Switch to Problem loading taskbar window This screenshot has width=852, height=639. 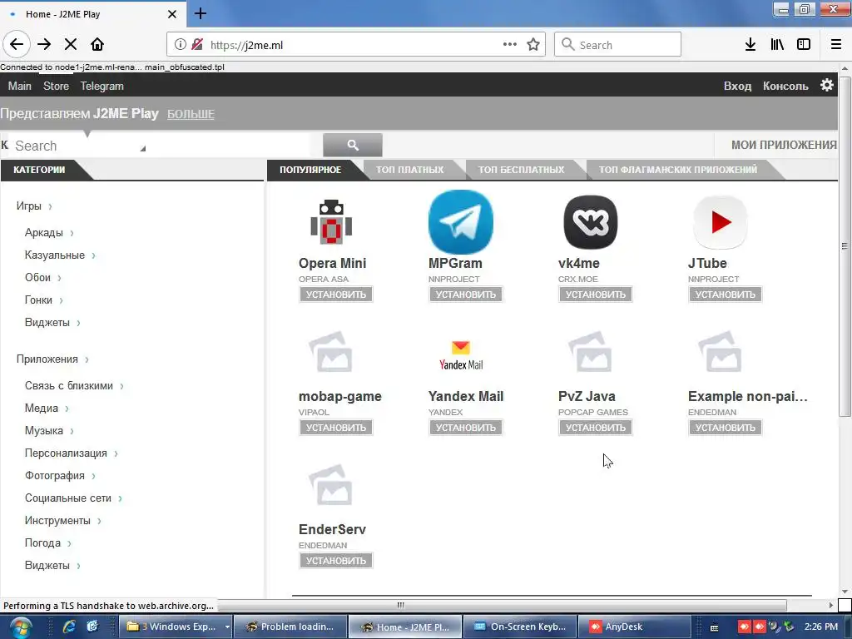click(x=290, y=627)
